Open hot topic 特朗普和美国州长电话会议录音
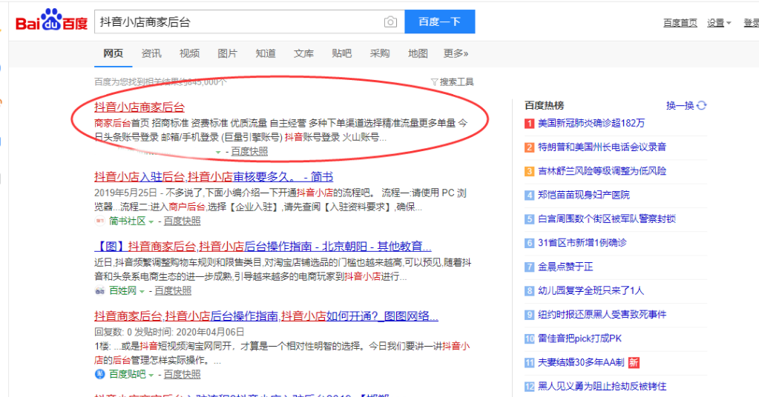This screenshot has height=397, width=759. point(602,147)
